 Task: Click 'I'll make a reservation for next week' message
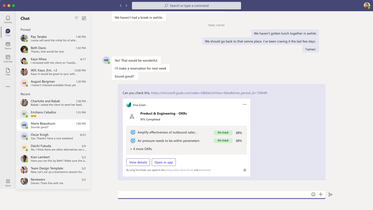141,68
